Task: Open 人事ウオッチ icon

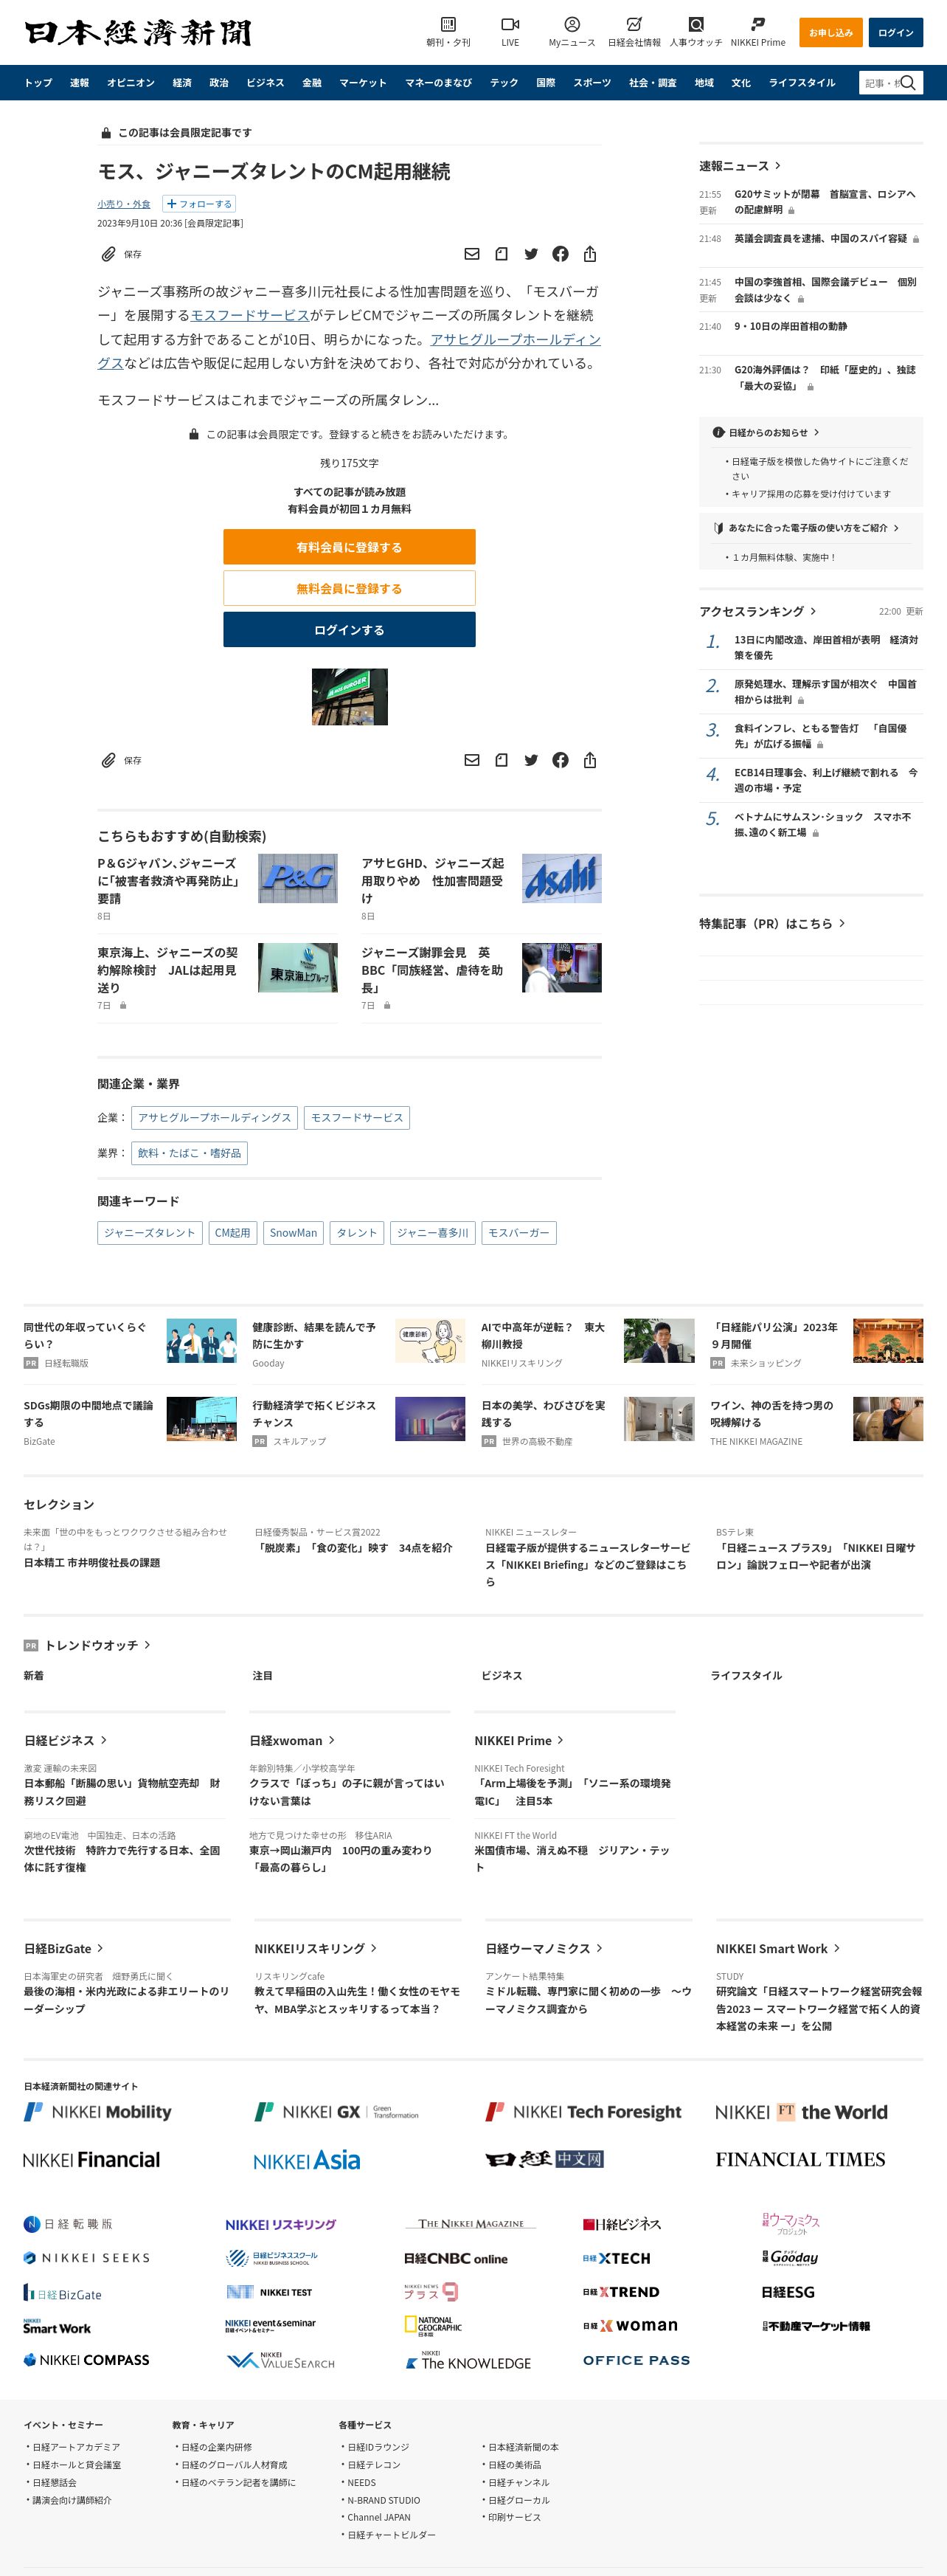Action: click(696, 24)
